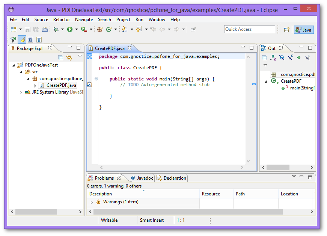Toggle alphabetical Sort in Outline

[x=273, y=57]
